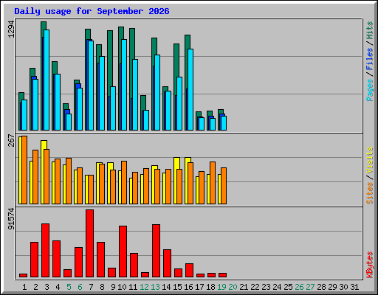Click green day 26 label
378x295 pixels.
tap(299, 287)
